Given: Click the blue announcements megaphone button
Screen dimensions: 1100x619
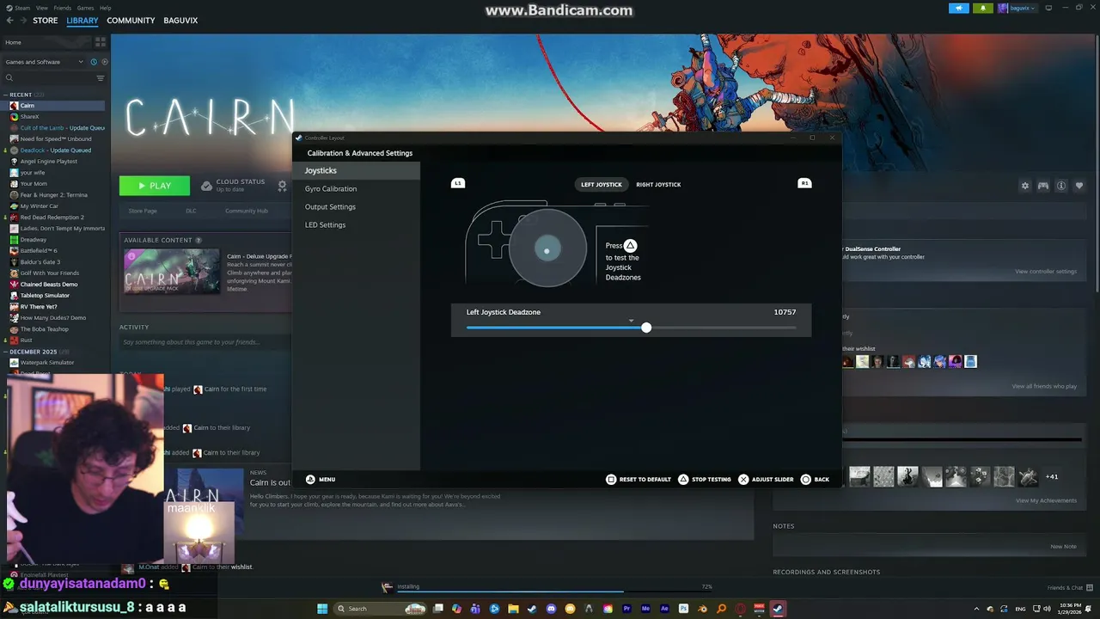Looking at the screenshot, I should (959, 8).
